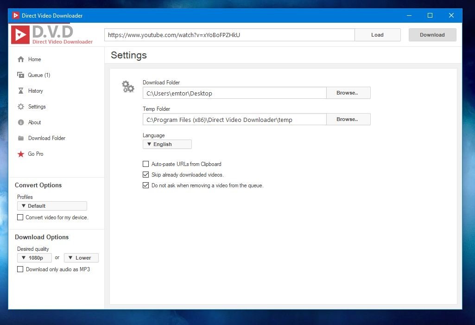Browse for the Download Folder path
Screen dimensions: 475x325
[x=348, y=93]
